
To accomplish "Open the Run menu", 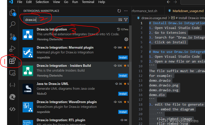I will [x=75, y=2].
